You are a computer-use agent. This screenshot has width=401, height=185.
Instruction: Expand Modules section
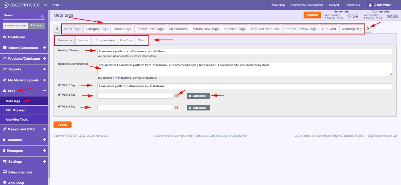(45, 140)
